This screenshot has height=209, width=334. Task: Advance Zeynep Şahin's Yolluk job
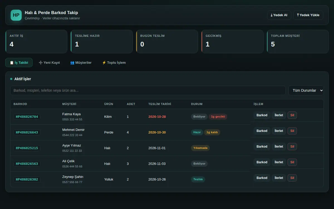279,178
